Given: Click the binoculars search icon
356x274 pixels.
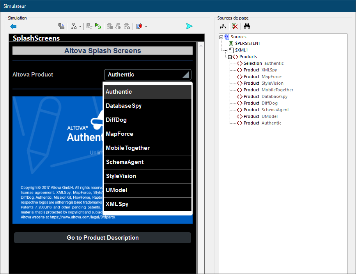Looking at the screenshot, I should click(x=247, y=26).
